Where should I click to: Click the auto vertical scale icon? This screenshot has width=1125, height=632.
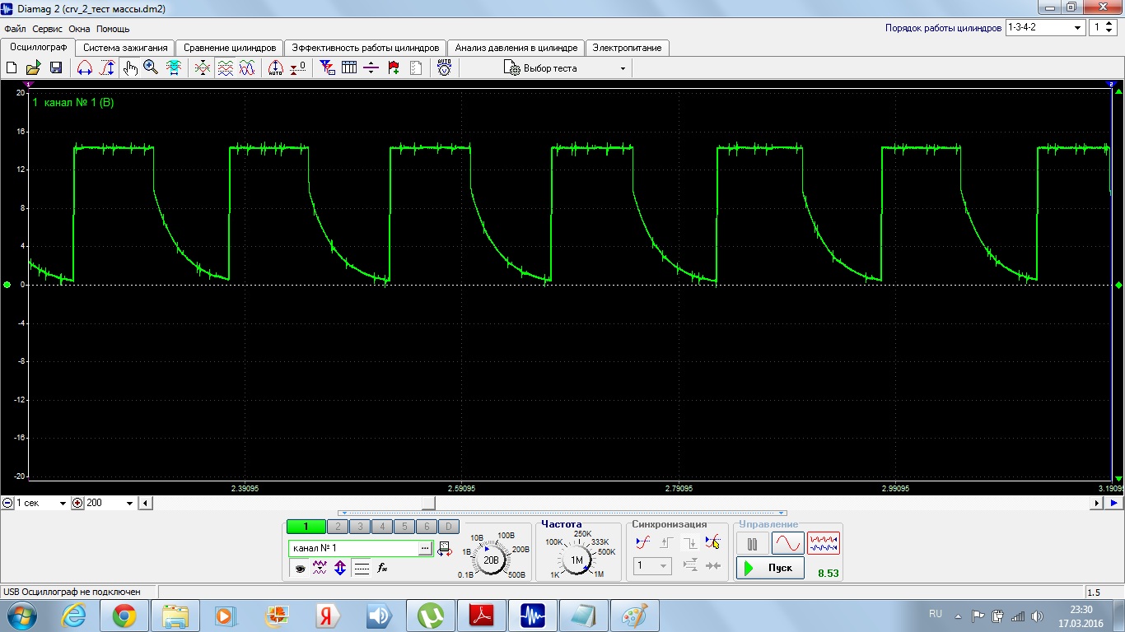pyautogui.click(x=276, y=68)
